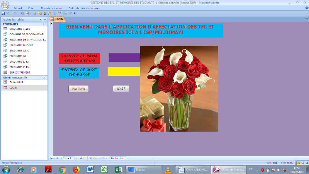Open the view icon dropdown arrow
Viewport: 309px width, 174px height.
[x=31, y=14]
